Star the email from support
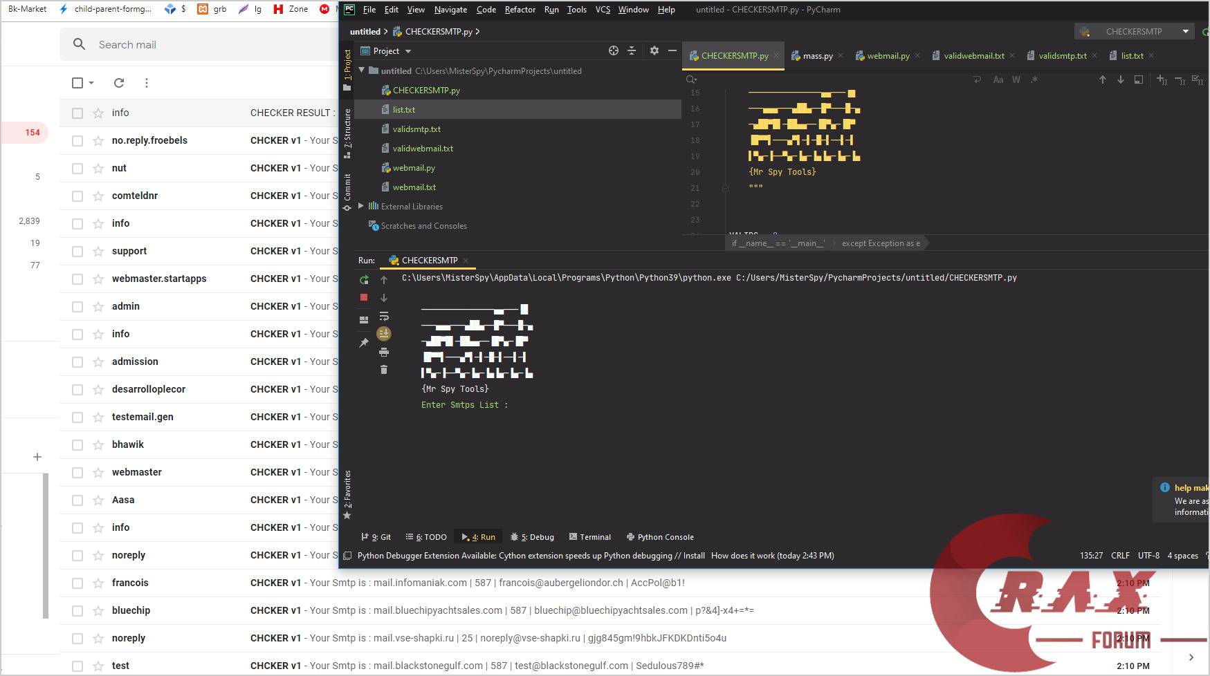Image resolution: width=1210 pixels, height=676 pixels. 98,252
